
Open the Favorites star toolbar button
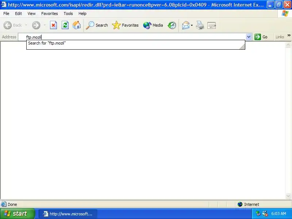[x=125, y=25]
